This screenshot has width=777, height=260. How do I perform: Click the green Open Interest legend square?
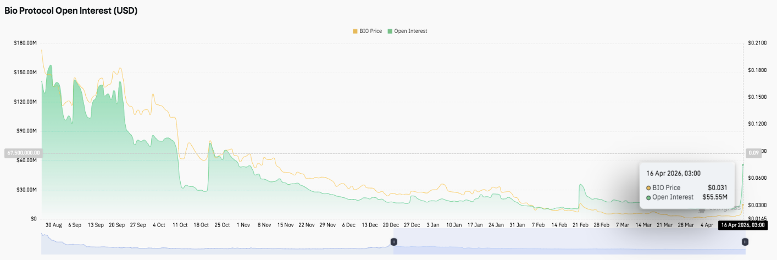[x=390, y=31]
